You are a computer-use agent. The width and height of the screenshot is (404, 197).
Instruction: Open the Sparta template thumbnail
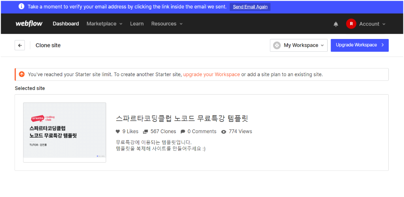click(x=65, y=133)
